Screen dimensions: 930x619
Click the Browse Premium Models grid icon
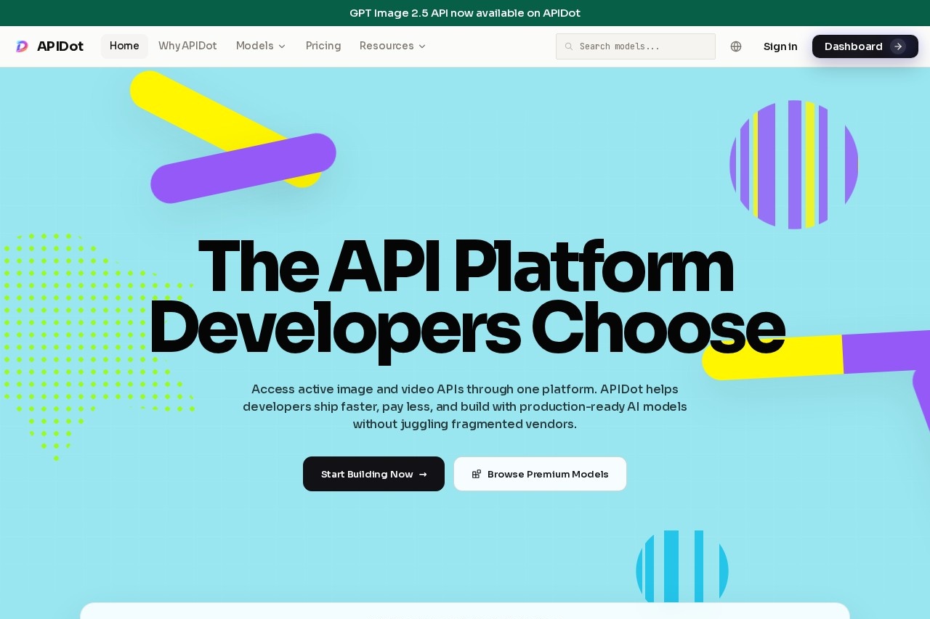pyautogui.click(x=477, y=474)
